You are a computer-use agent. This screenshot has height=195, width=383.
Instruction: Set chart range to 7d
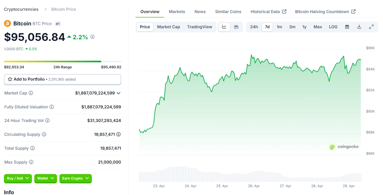pos(267,27)
